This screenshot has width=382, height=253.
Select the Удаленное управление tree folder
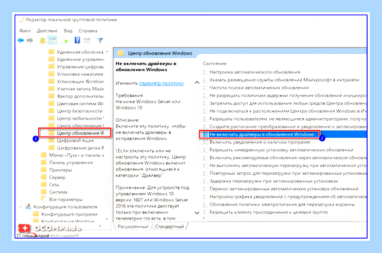pyautogui.click(x=80, y=59)
